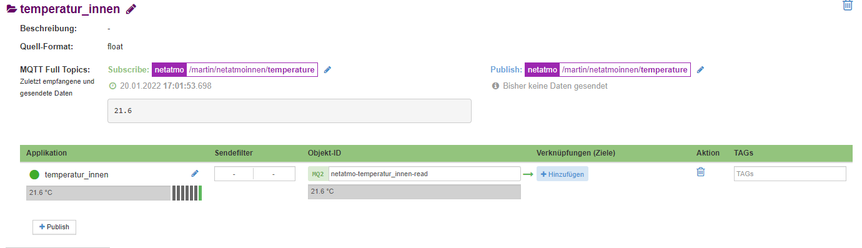This screenshot has width=862, height=248.
Task: Focus the TAGs input field
Action: (x=790, y=174)
